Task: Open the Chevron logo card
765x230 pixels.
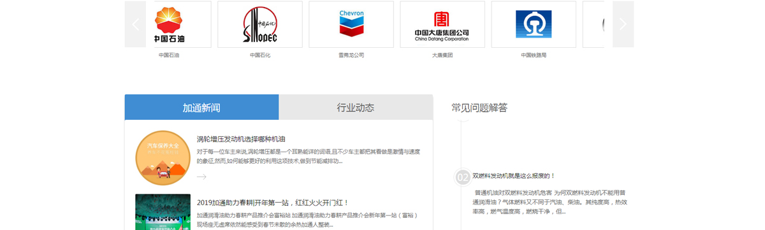Action: tap(351, 24)
